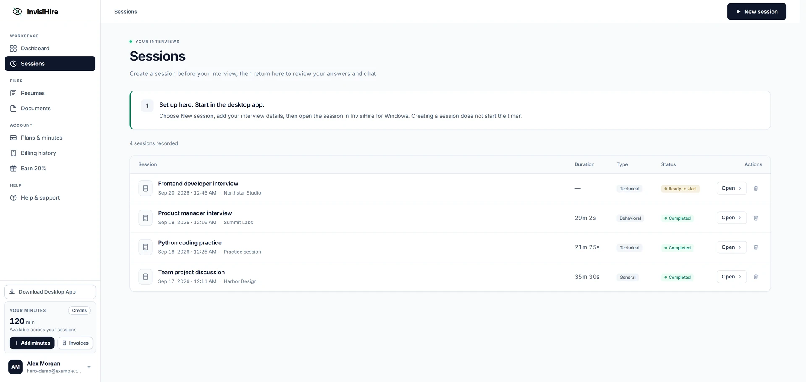Click Download Desktop App
Image resolution: width=806 pixels, height=382 pixels.
coord(50,292)
